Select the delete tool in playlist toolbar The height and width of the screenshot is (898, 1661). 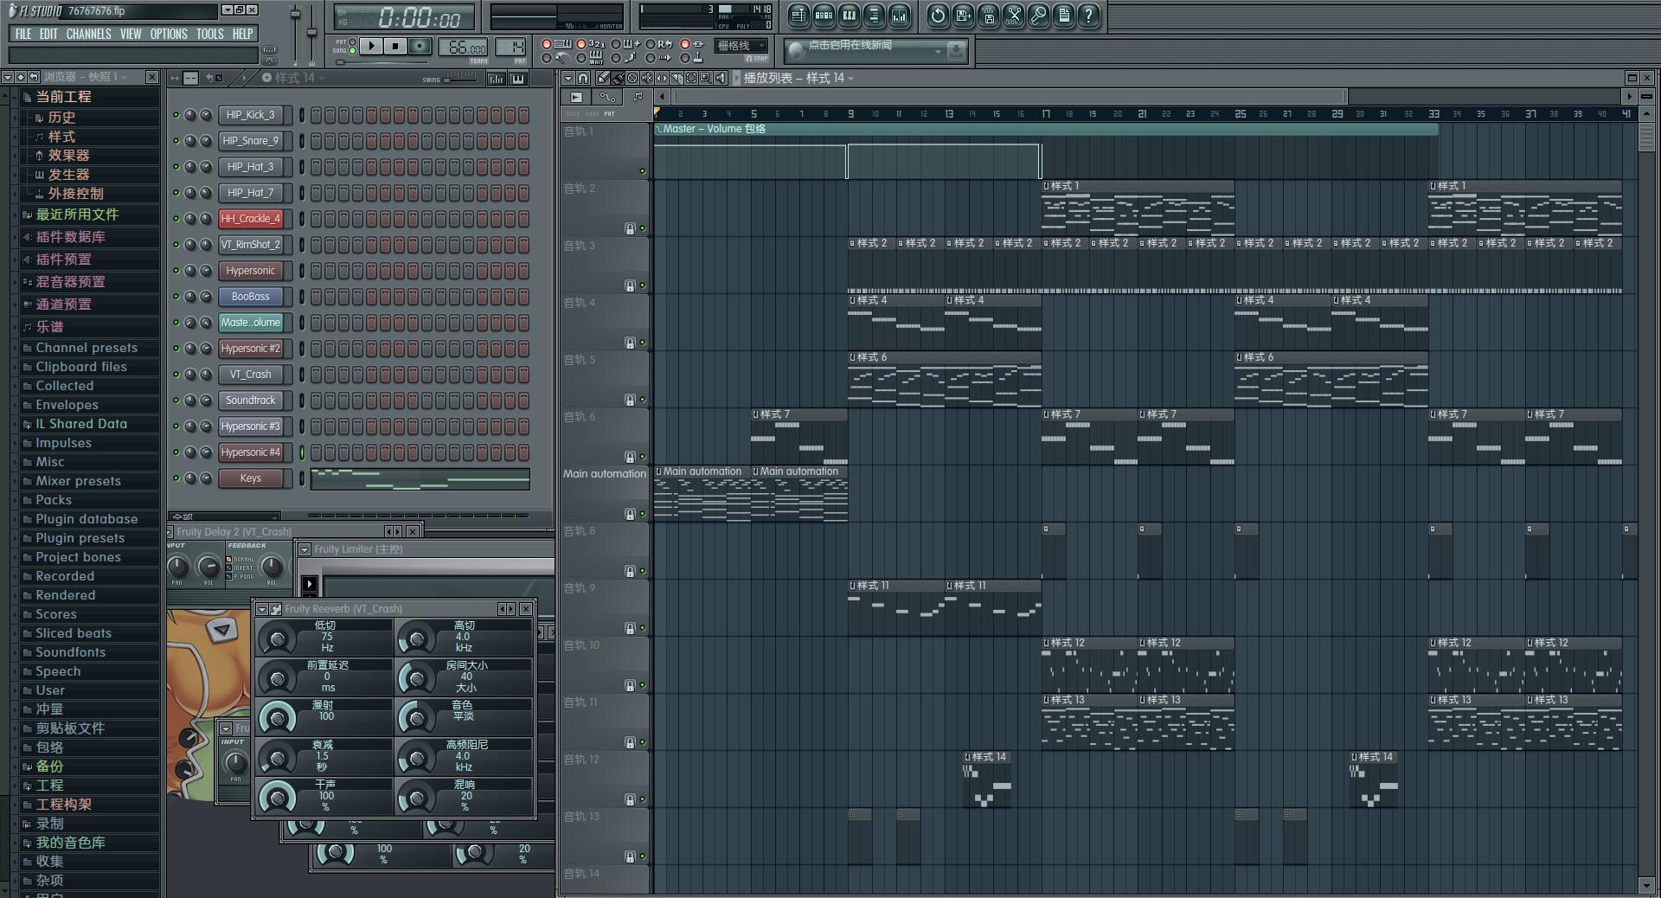click(x=632, y=78)
